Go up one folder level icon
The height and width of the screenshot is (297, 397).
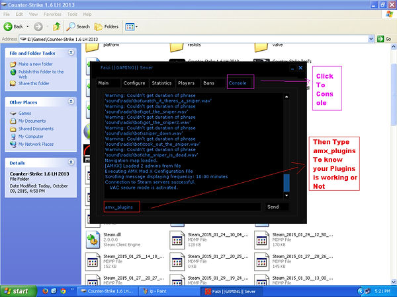(56, 26)
